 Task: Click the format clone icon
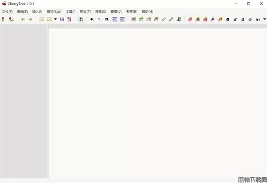tap(190, 19)
